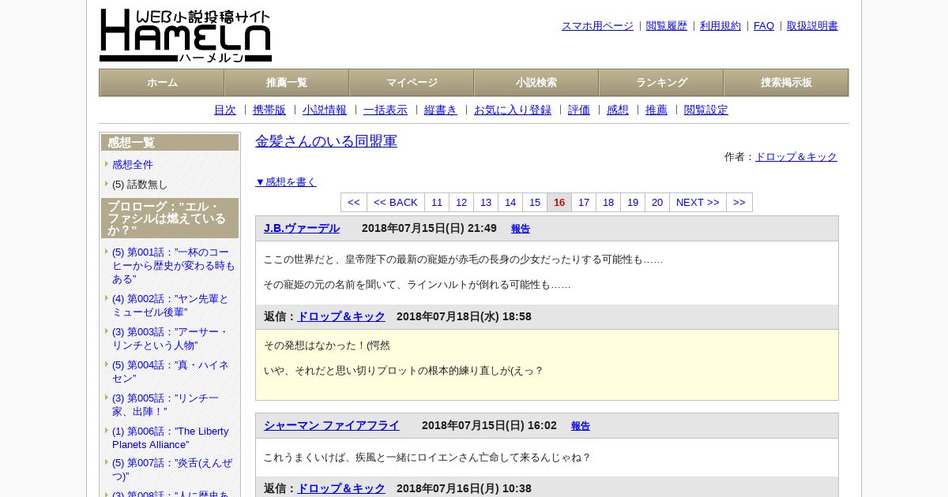Go to comments page 11
Viewport: 948px width, 497px height.
pos(437,203)
